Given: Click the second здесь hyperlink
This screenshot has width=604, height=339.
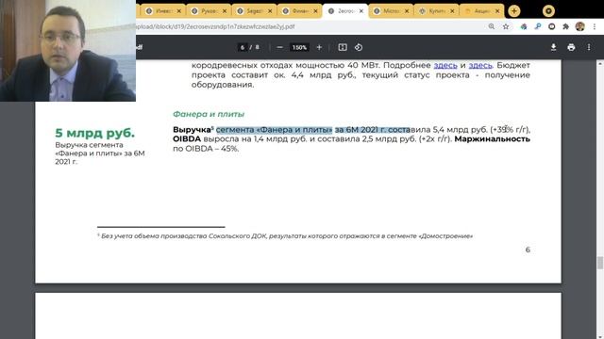Looking at the screenshot, I should click(x=480, y=65).
